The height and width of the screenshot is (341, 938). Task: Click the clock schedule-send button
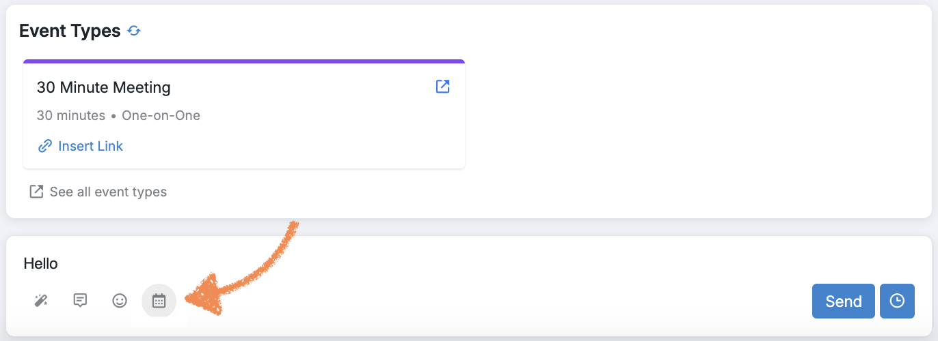(897, 301)
